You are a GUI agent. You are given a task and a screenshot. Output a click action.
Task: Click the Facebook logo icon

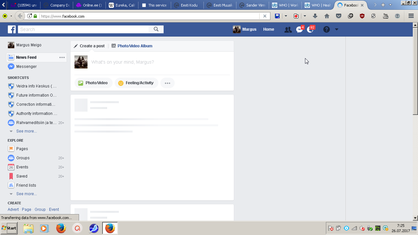tap(12, 29)
